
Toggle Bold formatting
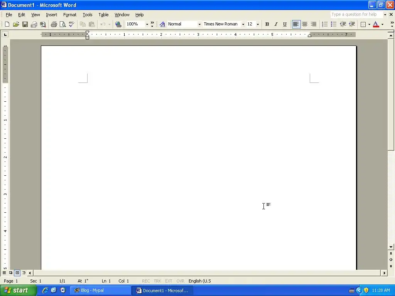[267, 24]
